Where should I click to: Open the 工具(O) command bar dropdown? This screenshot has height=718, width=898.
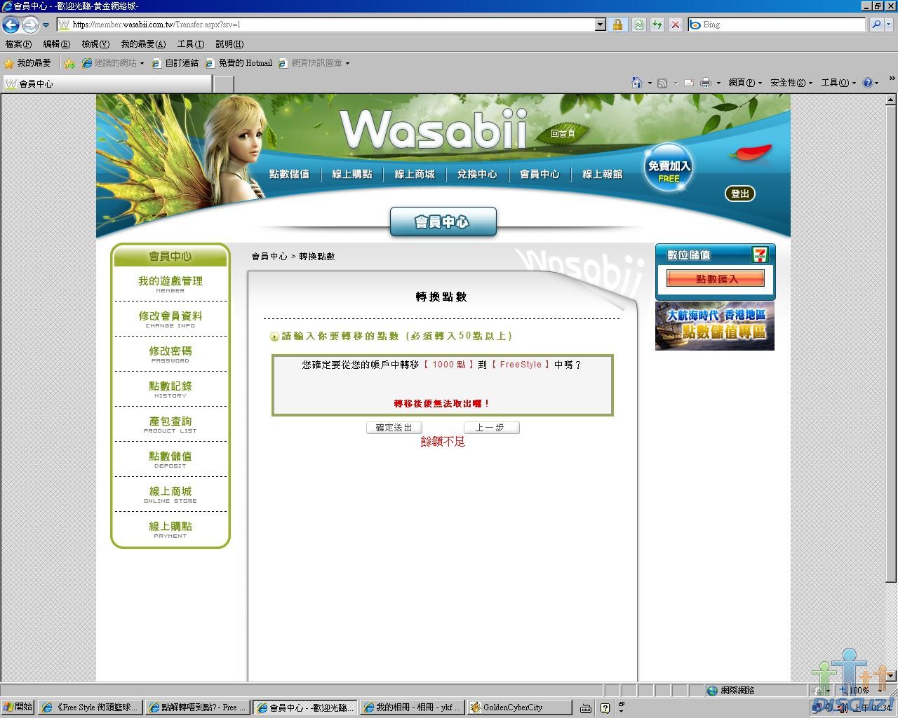[838, 83]
